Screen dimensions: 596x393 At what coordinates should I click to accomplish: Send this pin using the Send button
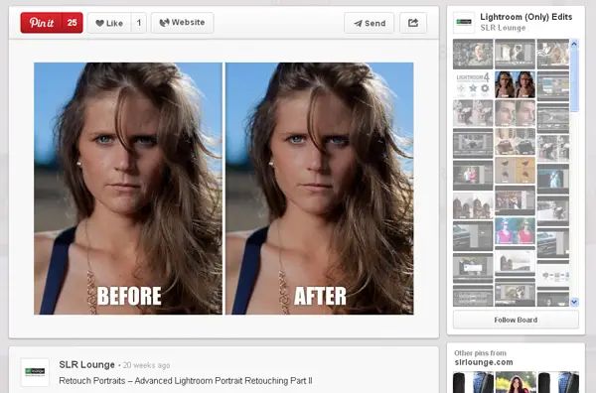(370, 23)
